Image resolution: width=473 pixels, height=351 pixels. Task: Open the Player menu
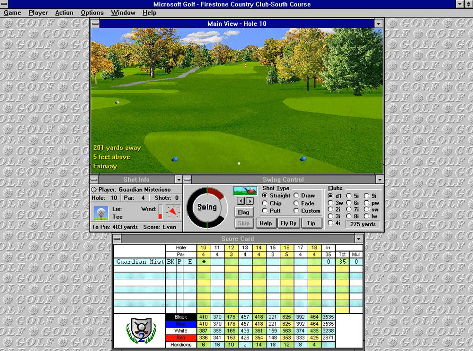(x=38, y=13)
